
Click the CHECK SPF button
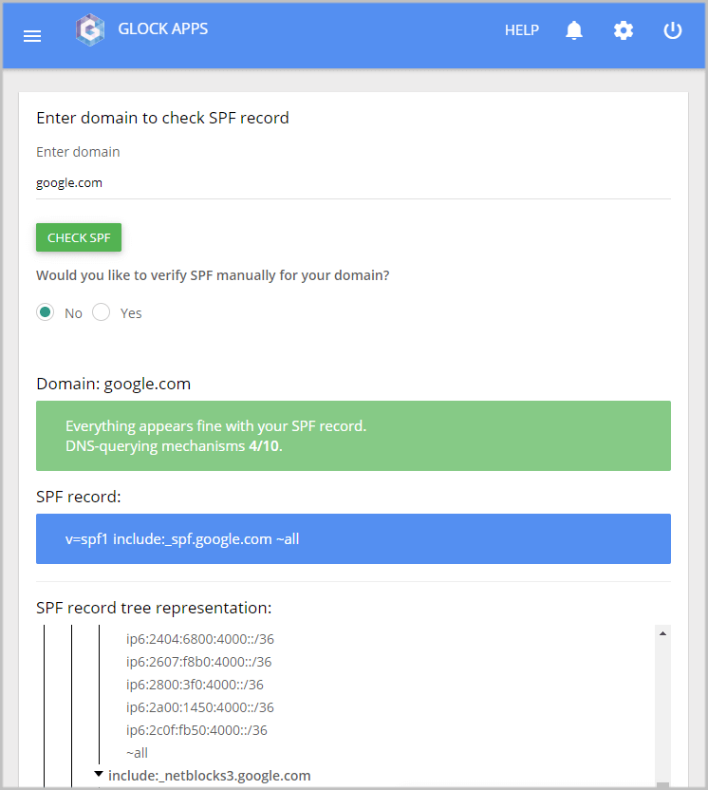tap(79, 237)
